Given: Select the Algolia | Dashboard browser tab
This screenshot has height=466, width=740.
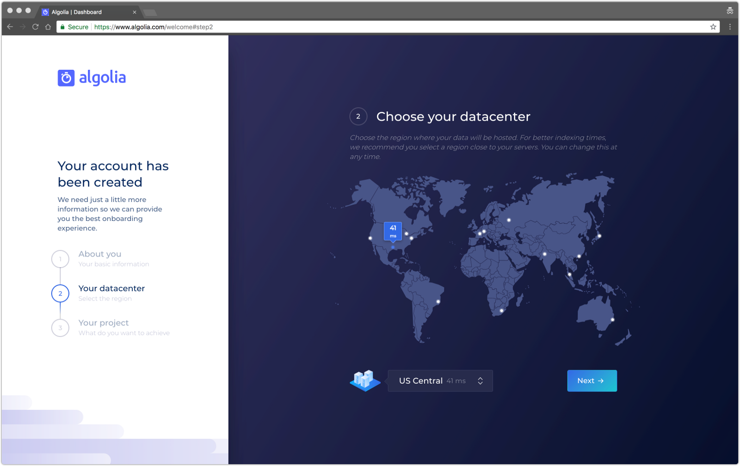Looking at the screenshot, I should coord(88,12).
